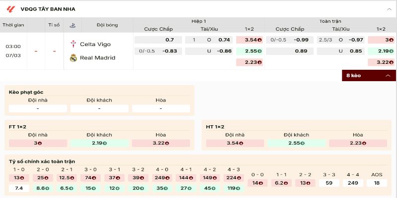Click the Thời gian column header
The width and height of the screenshot is (397, 198).
click(x=13, y=25)
